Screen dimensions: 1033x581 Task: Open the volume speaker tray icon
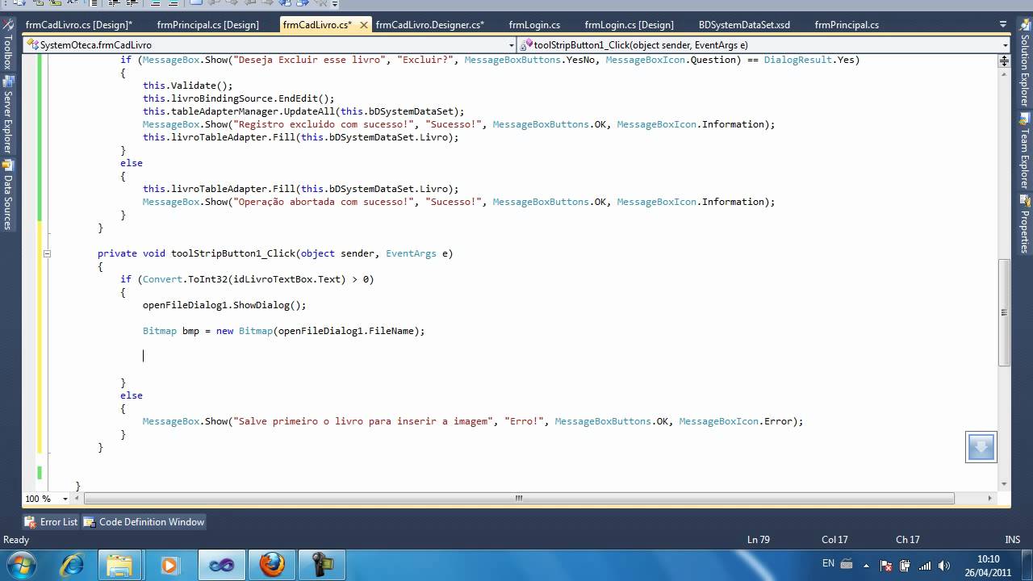point(943,565)
